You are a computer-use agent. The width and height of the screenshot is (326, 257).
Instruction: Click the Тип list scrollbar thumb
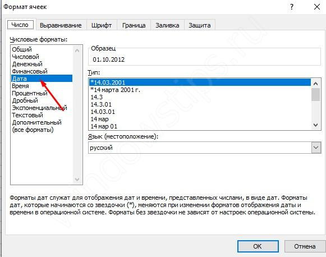pos(315,95)
